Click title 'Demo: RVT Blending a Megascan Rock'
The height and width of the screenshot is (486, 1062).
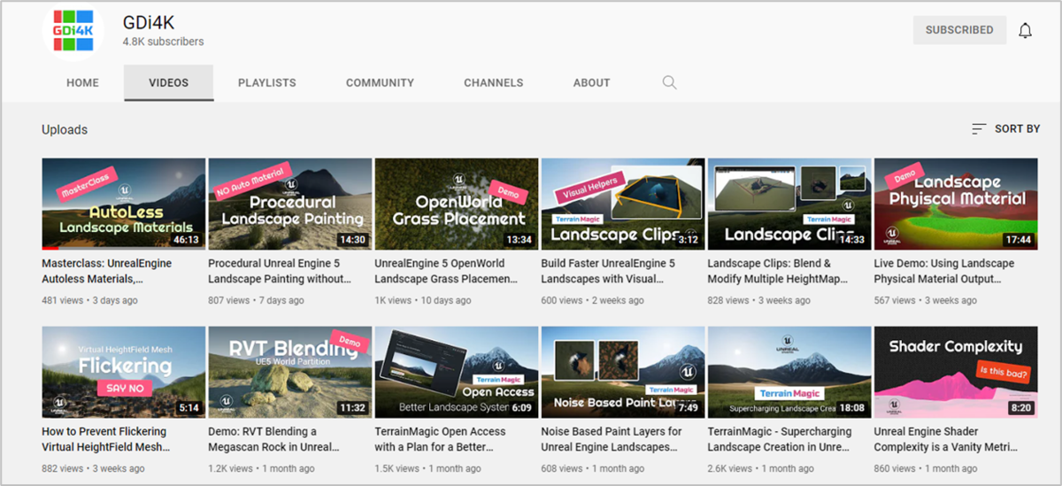point(275,439)
